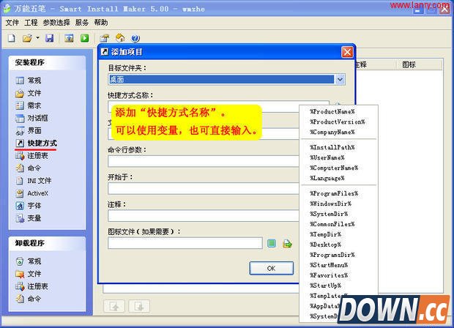
Task: Choose %InstallPath% from the variable menu
Action: [x=332, y=147]
